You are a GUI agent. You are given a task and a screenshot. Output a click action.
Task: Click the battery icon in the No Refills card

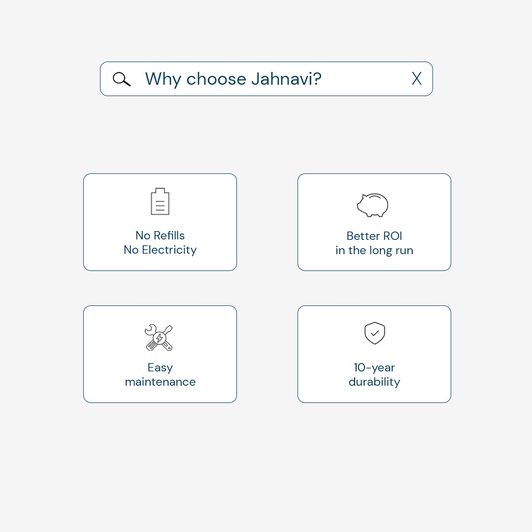pyautogui.click(x=160, y=201)
